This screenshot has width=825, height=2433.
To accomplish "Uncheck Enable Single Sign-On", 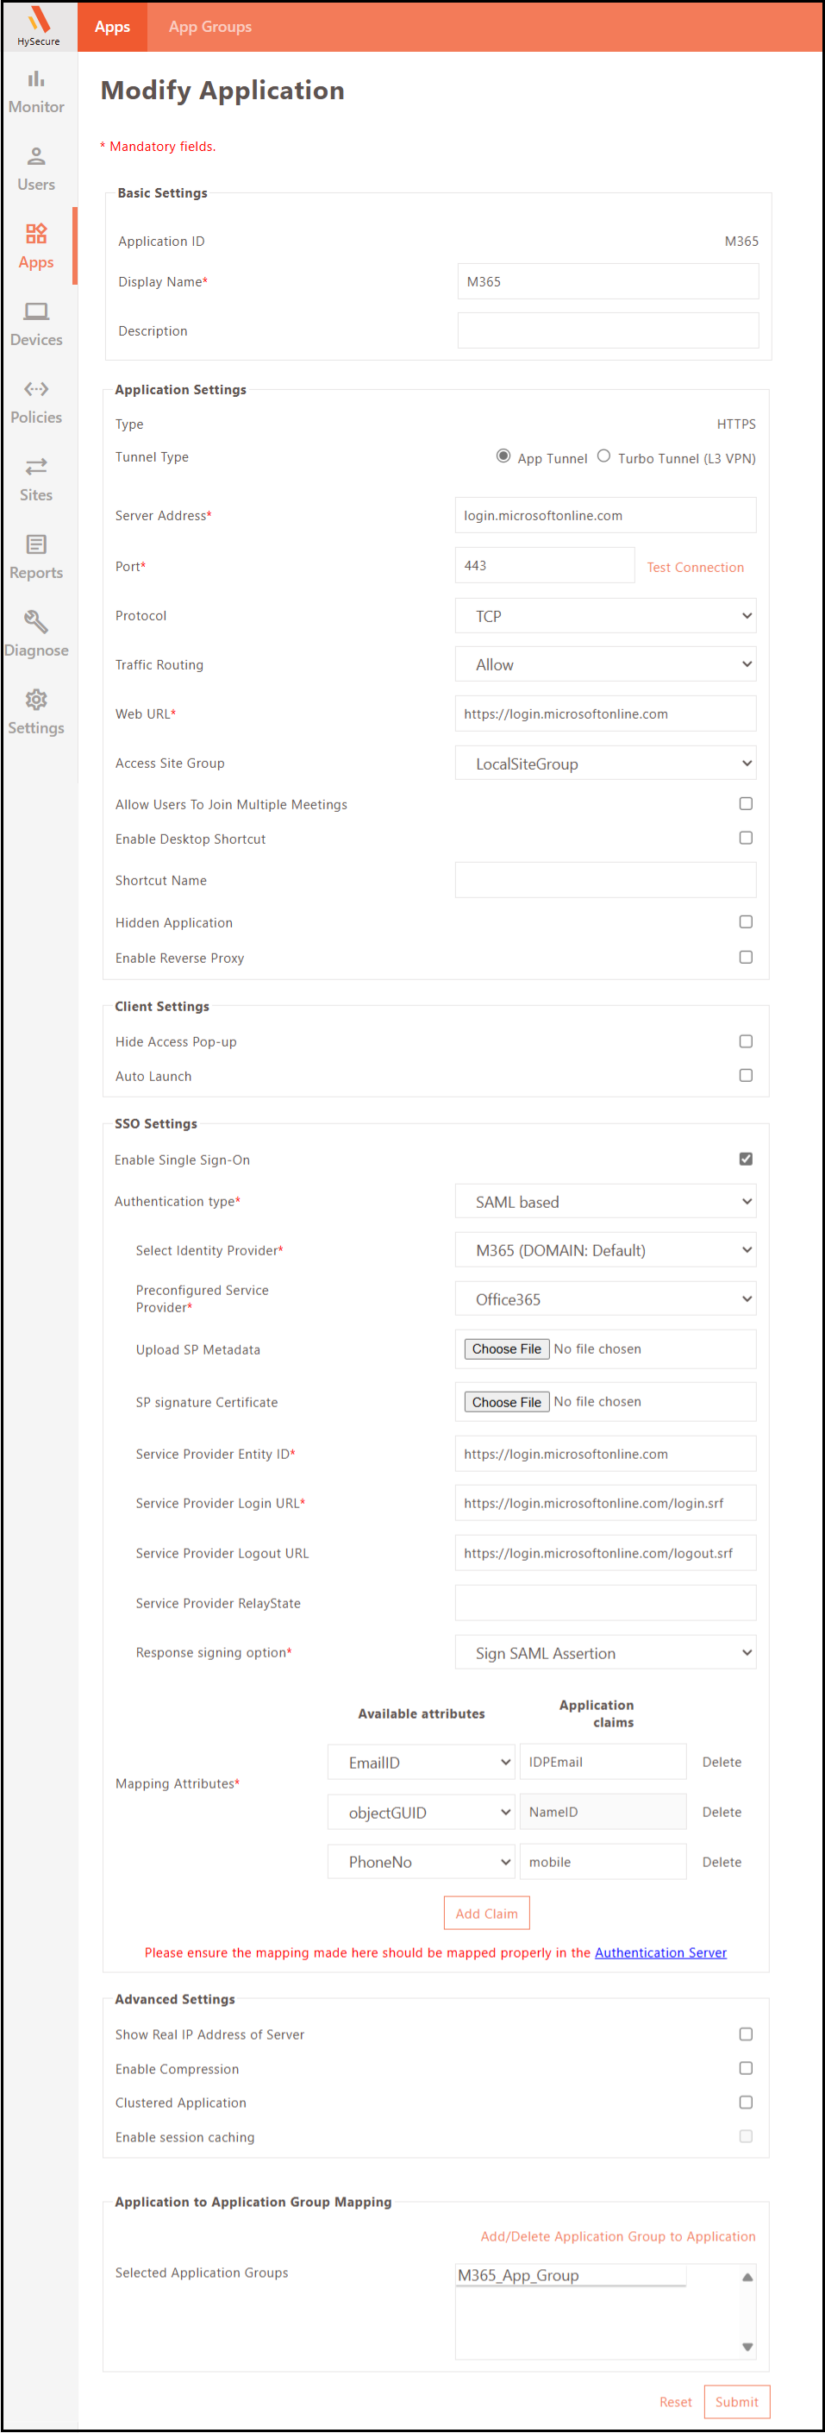I will tap(745, 1159).
